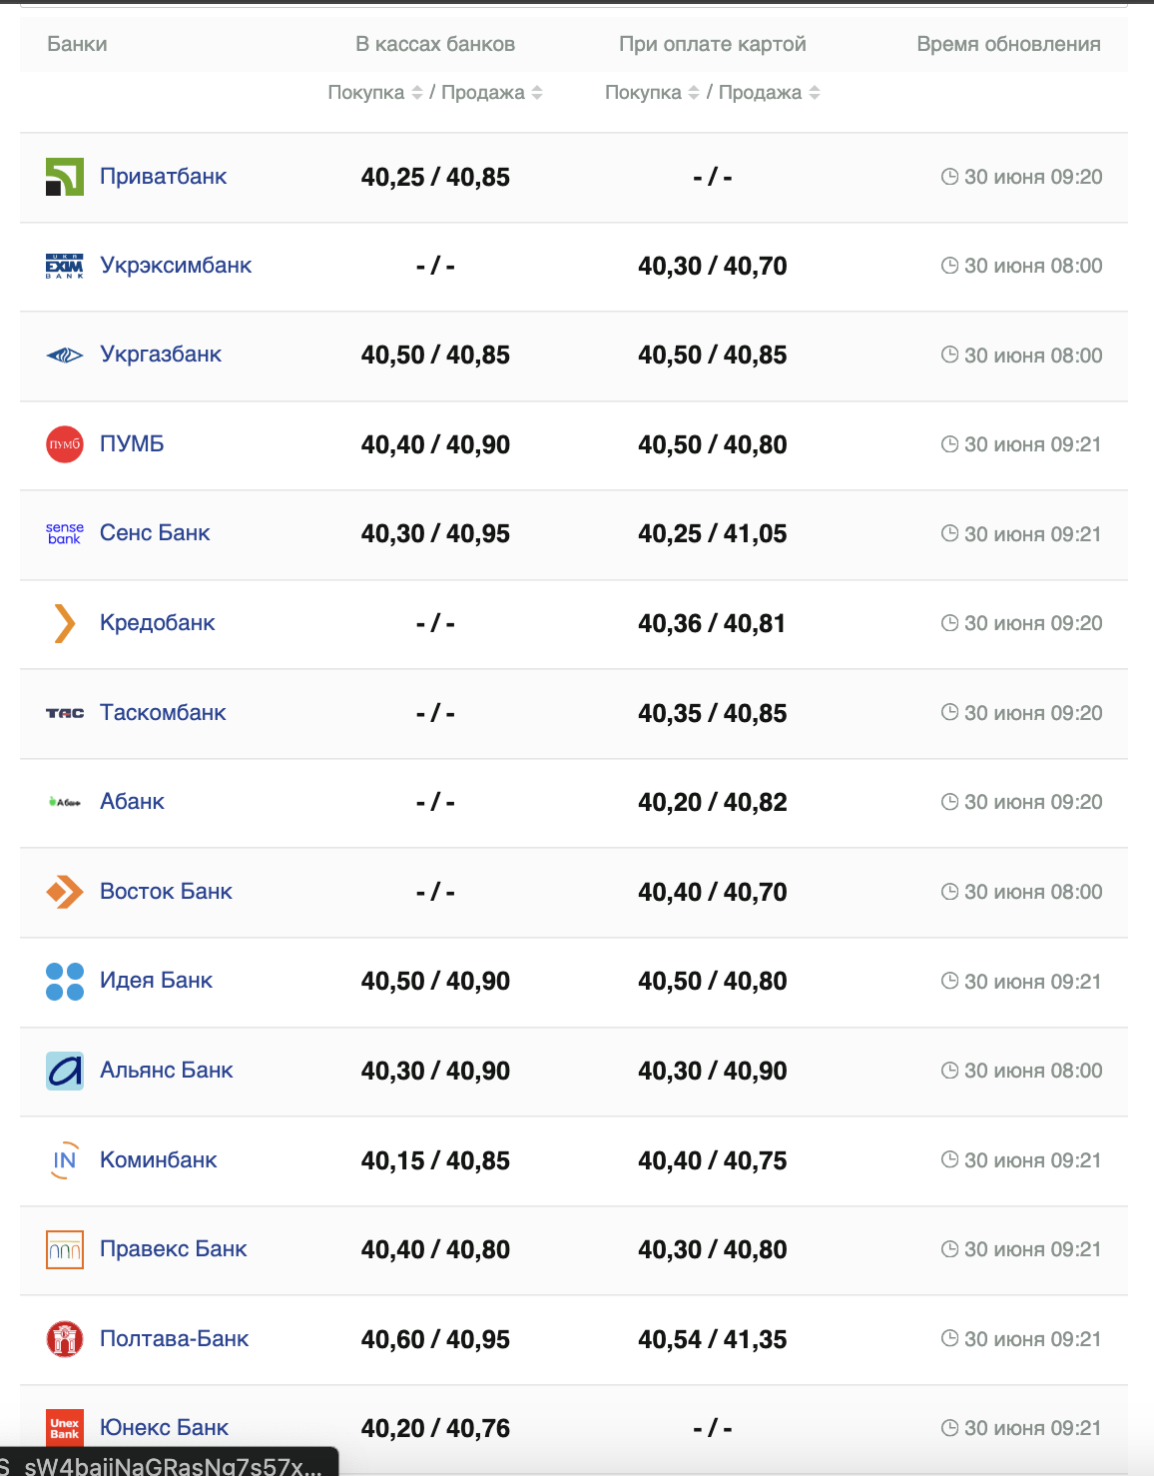Click the Правекс Банк orange logo icon
This screenshot has width=1154, height=1476.
coord(65,1249)
